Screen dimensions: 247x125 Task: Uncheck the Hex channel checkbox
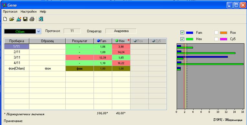point(182,39)
